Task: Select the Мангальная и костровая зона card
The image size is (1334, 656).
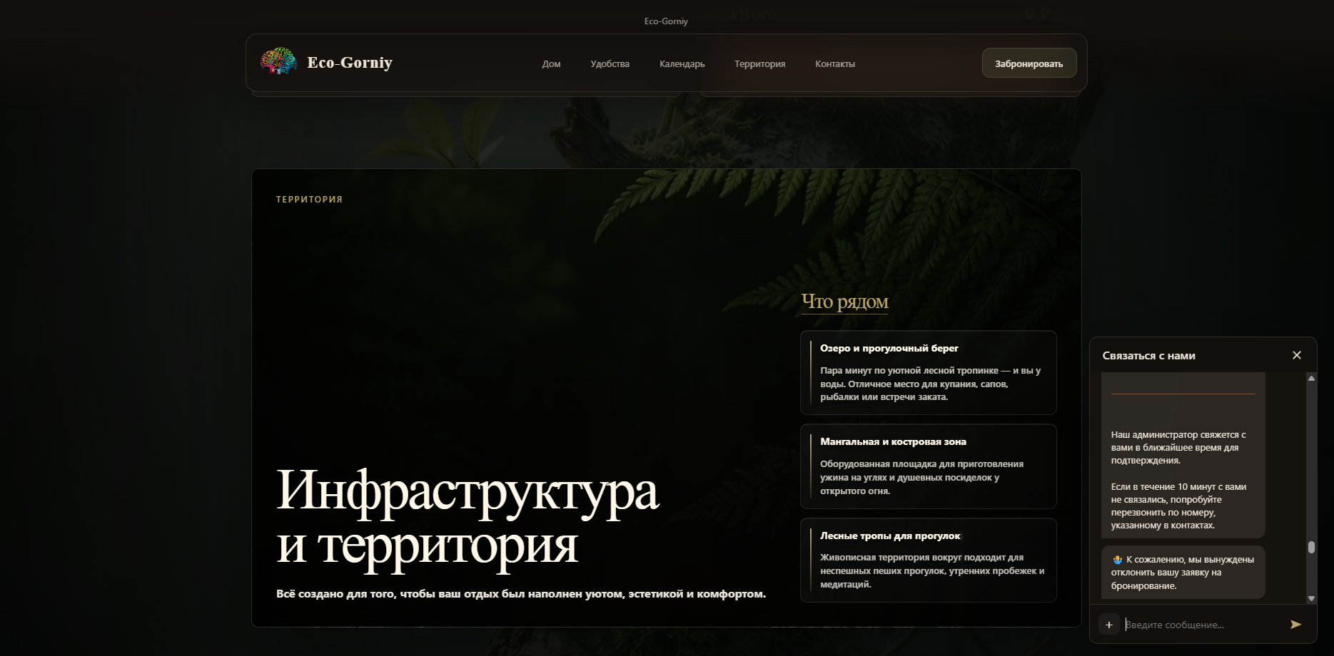Action: click(928, 466)
